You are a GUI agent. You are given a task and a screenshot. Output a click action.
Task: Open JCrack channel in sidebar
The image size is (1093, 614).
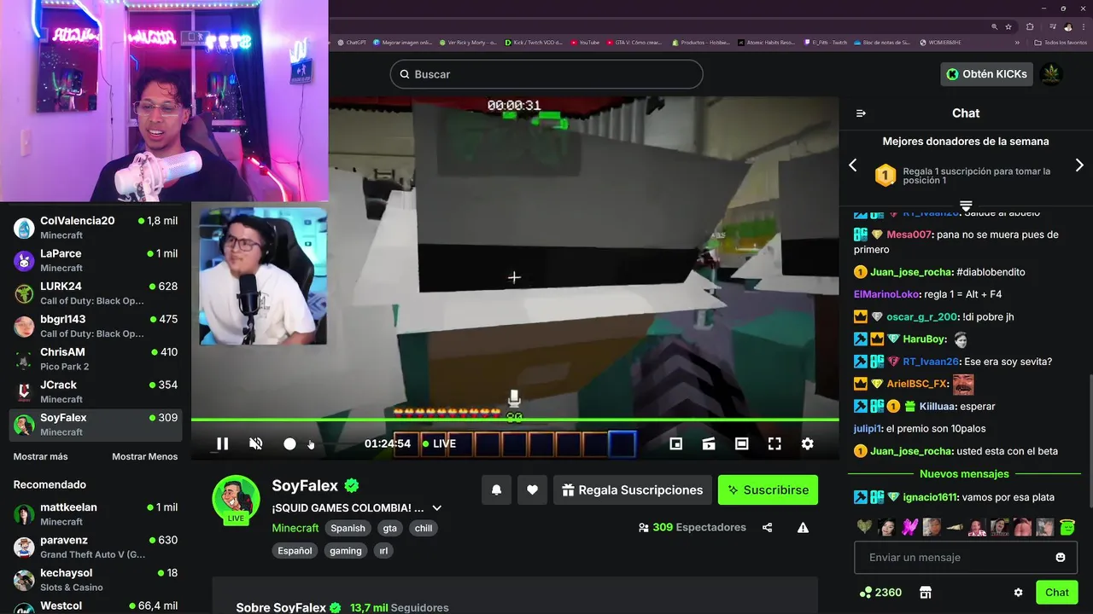pyautogui.click(x=96, y=391)
